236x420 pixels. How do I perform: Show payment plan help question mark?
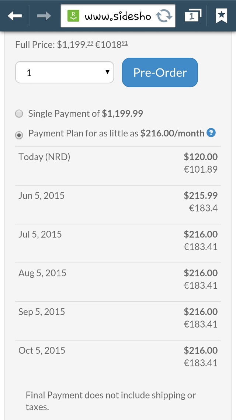pos(211,132)
